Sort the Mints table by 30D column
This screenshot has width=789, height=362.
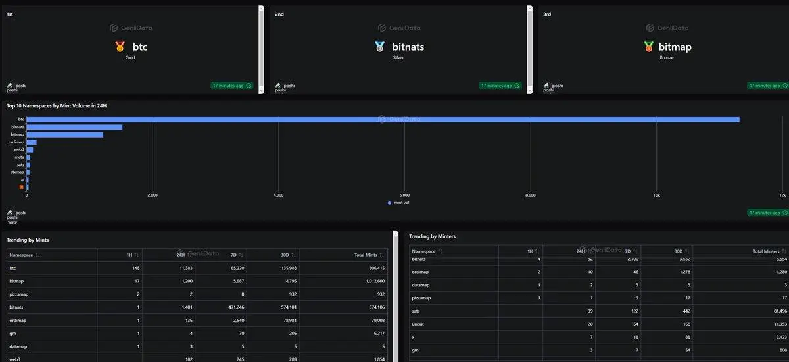(x=293, y=255)
